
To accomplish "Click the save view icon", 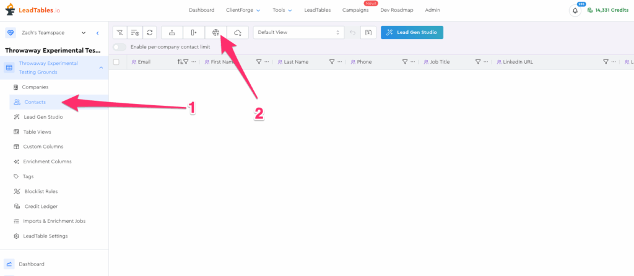I will [368, 32].
